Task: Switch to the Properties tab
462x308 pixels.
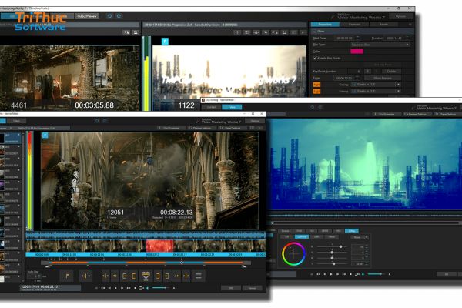Action: point(325,25)
